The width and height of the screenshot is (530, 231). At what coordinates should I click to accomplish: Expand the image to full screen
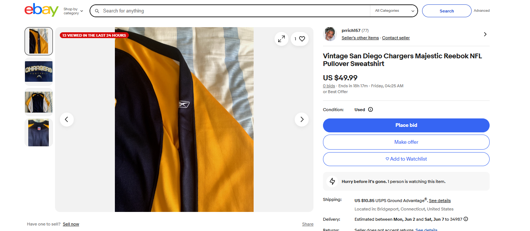pyautogui.click(x=282, y=39)
